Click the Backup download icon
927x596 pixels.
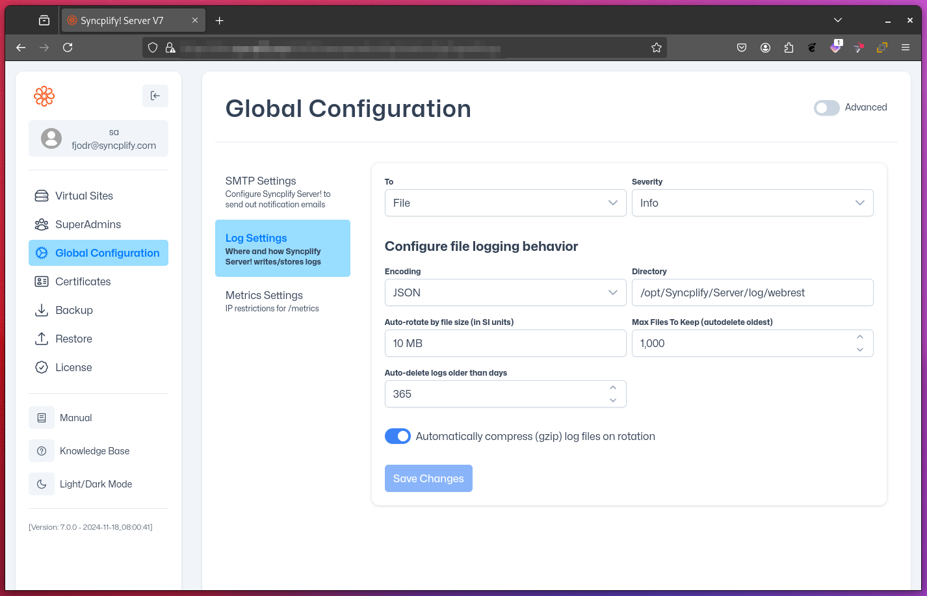point(42,310)
